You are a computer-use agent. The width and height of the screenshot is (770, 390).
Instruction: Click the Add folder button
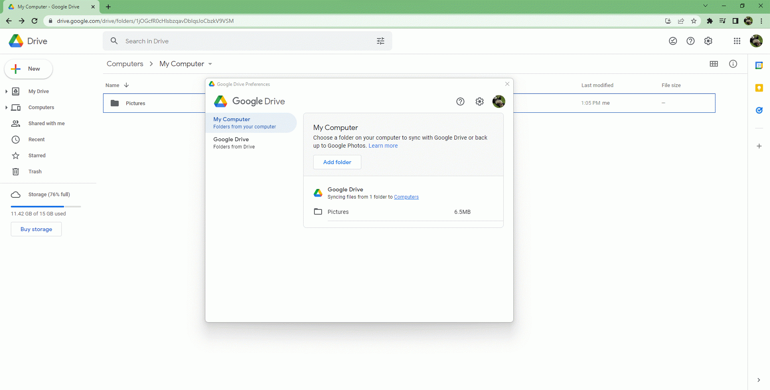[337, 162]
